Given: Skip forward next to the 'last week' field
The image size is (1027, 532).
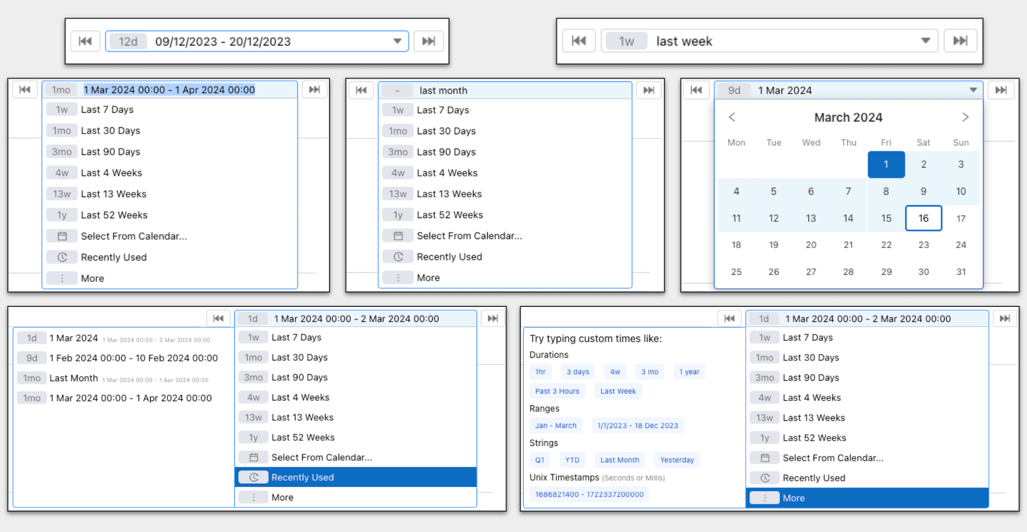Looking at the screenshot, I should click(x=960, y=40).
